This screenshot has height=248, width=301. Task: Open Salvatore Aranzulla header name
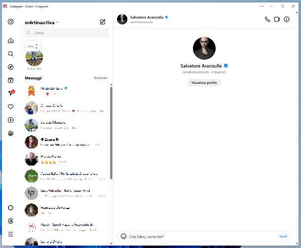click(147, 17)
